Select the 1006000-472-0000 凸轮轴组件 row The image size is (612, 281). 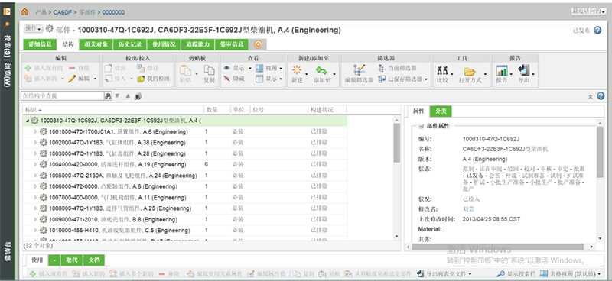[x=184, y=186]
